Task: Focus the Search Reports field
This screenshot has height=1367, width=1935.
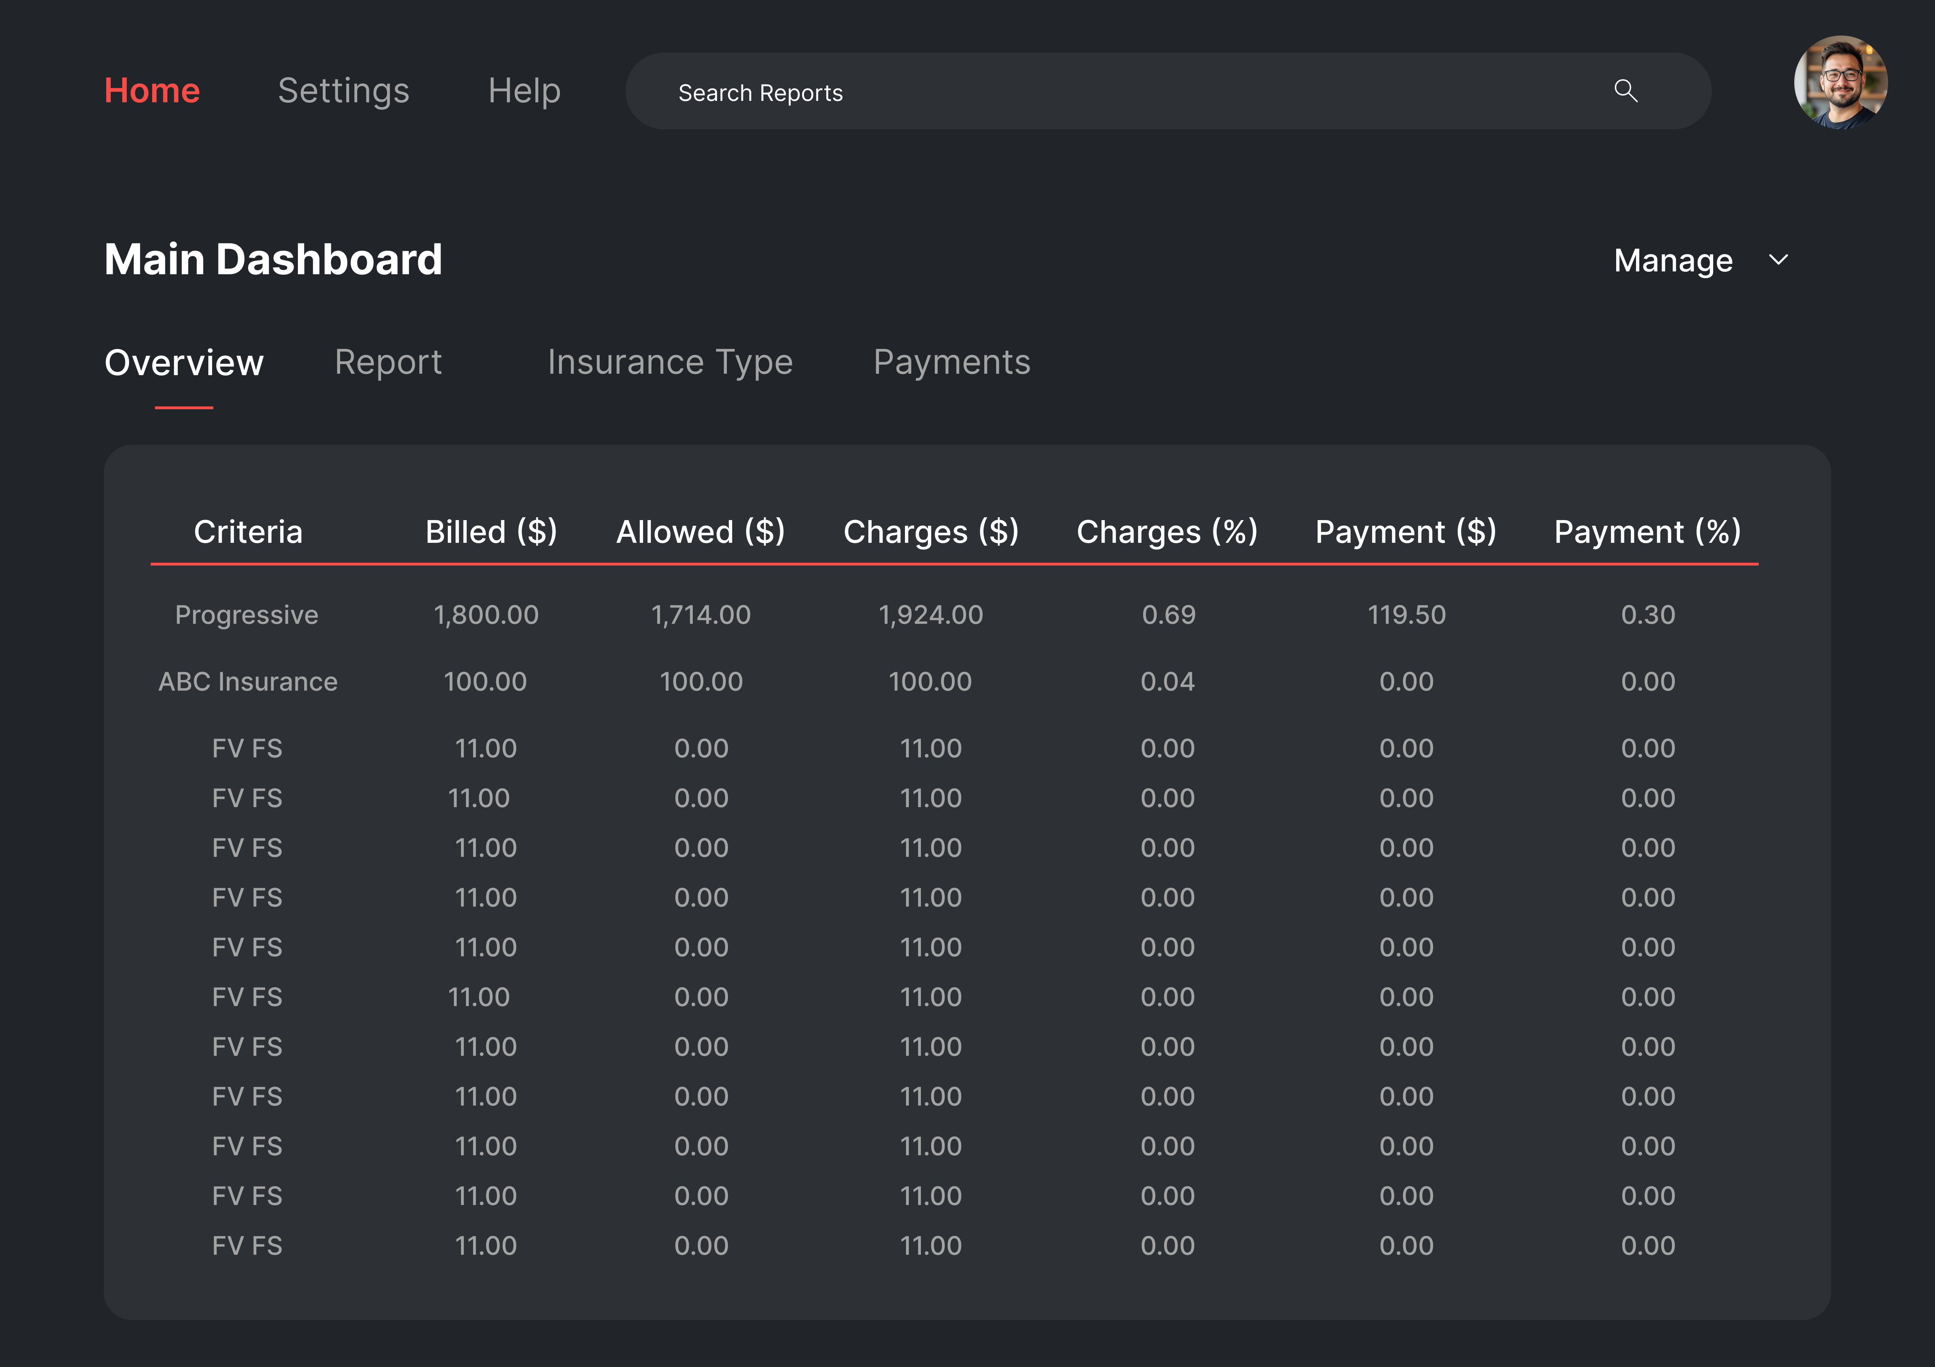Action: (1168, 91)
